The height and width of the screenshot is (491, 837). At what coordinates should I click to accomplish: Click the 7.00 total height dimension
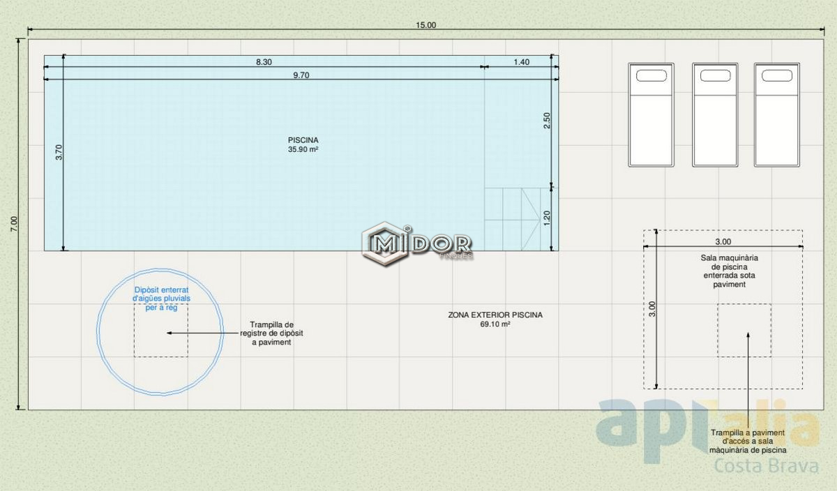coord(15,224)
